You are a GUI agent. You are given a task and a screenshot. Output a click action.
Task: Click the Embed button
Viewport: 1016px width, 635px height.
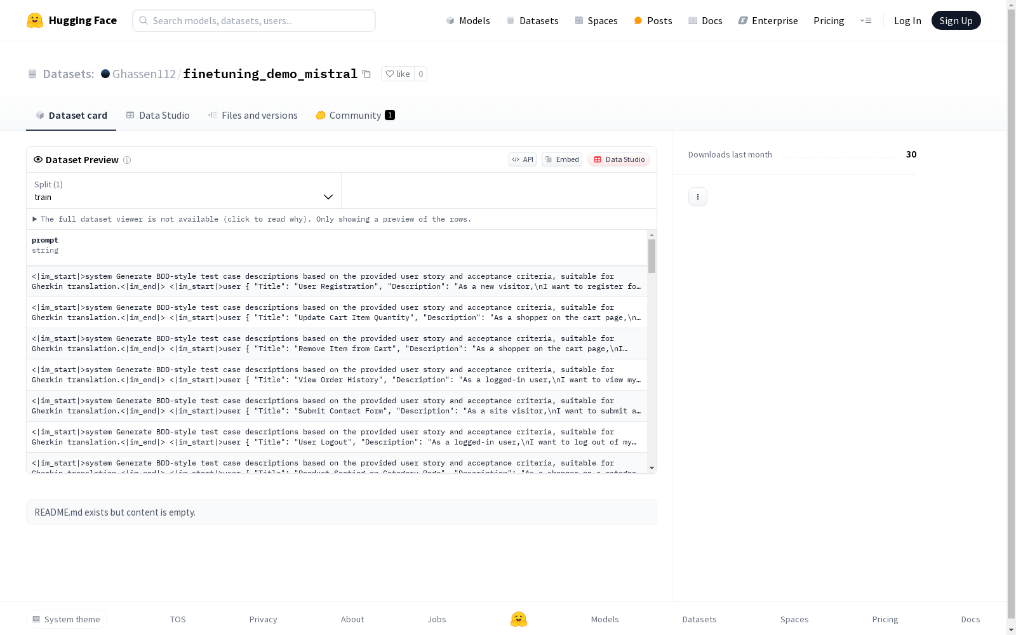(562, 159)
